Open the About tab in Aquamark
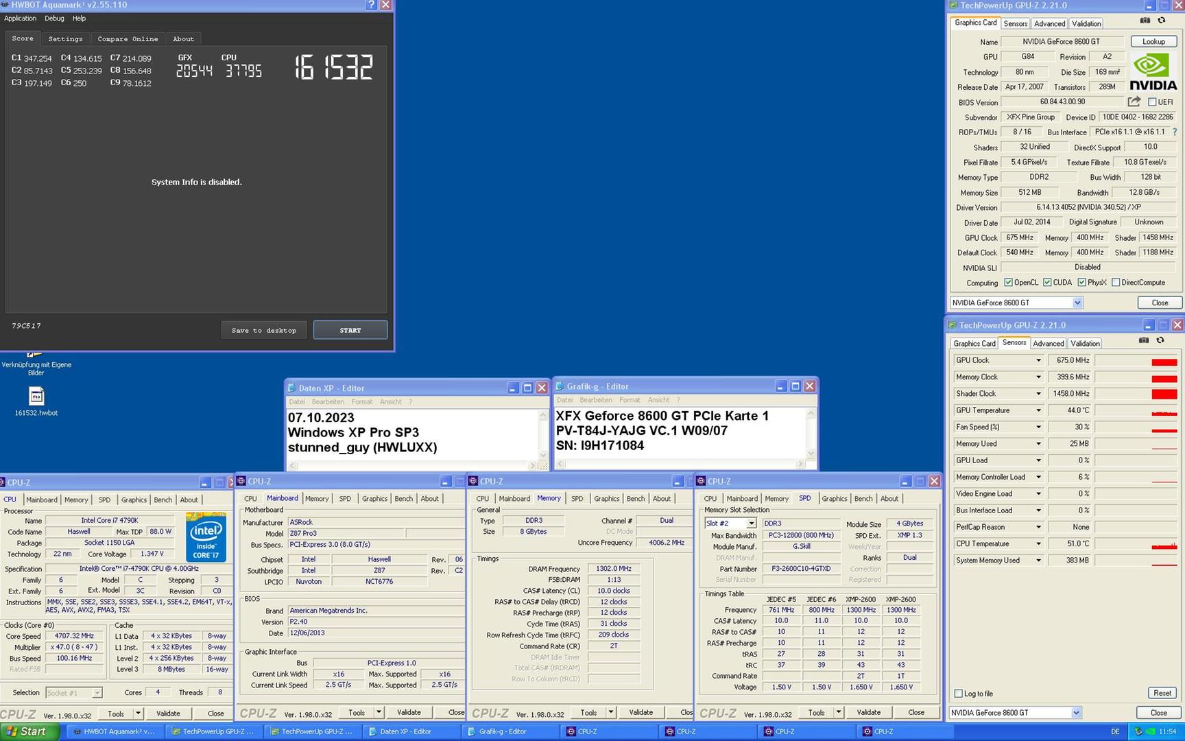1185x741 pixels. click(183, 39)
